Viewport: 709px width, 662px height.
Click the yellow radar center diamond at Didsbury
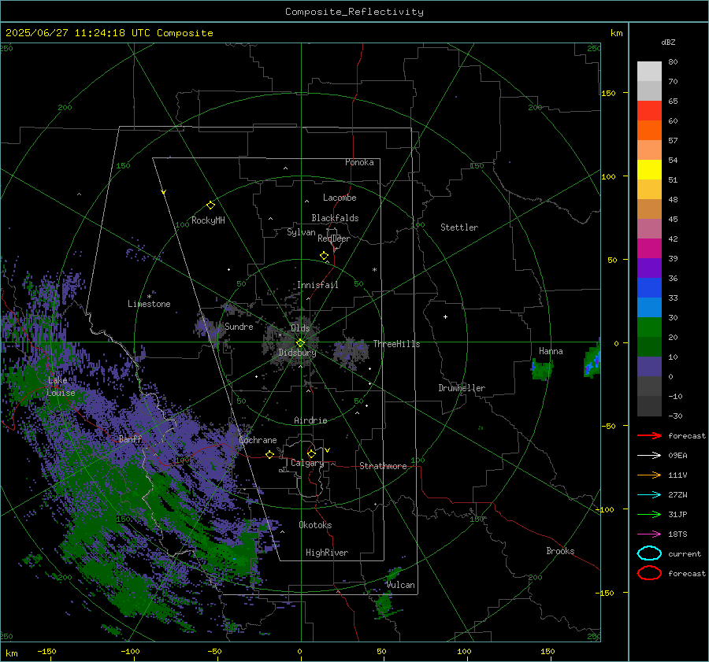click(300, 343)
